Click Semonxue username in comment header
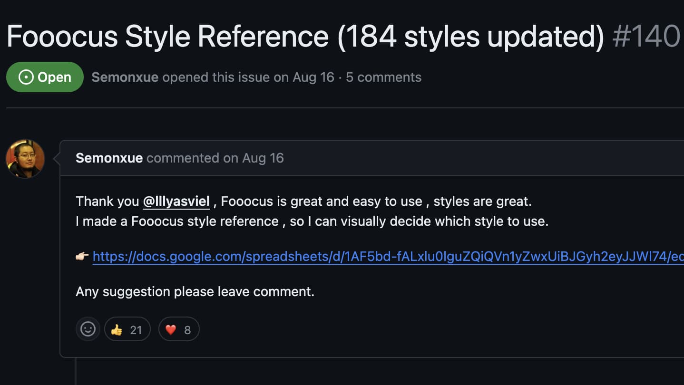This screenshot has height=385, width=684. [x=109, y=158]
